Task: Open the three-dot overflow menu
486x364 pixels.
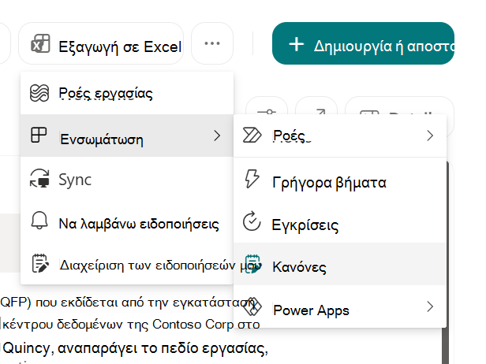Action: point(212,43)
